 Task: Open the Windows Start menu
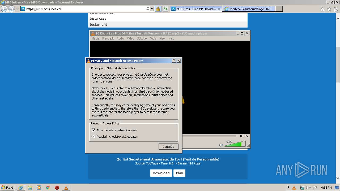[x=7, y=187]
